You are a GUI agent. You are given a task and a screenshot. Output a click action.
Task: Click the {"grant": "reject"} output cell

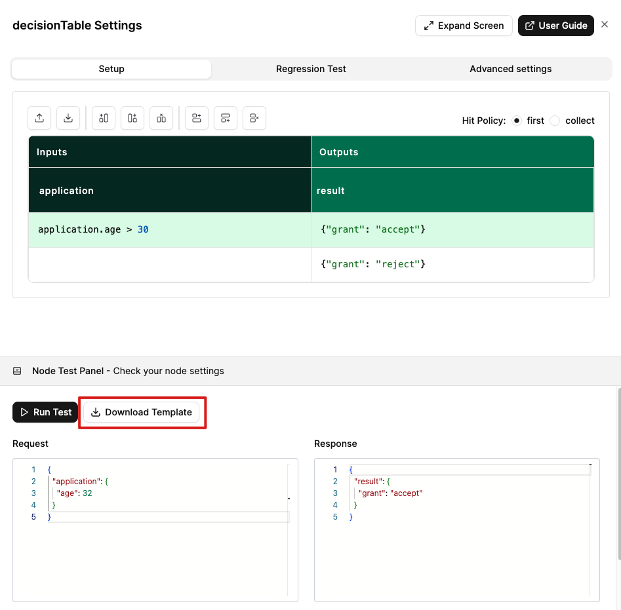tap(452, 265)
